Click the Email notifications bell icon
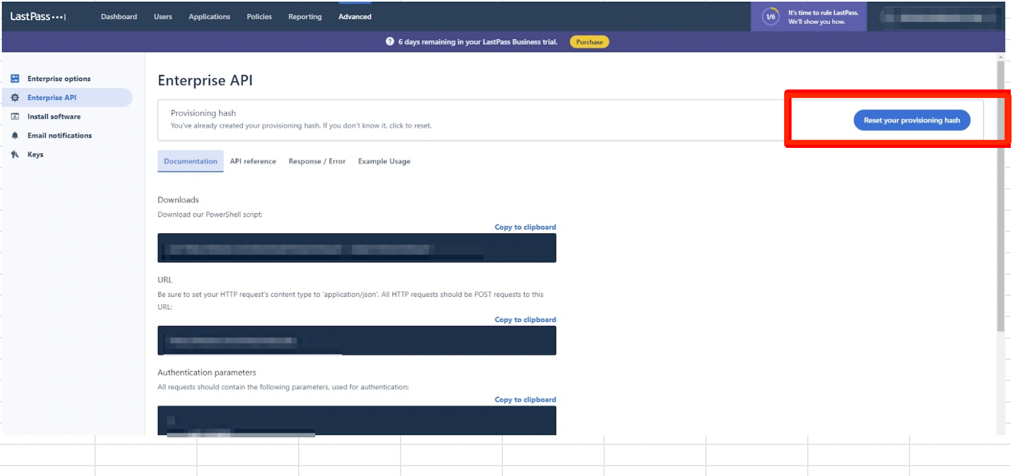 15,135
